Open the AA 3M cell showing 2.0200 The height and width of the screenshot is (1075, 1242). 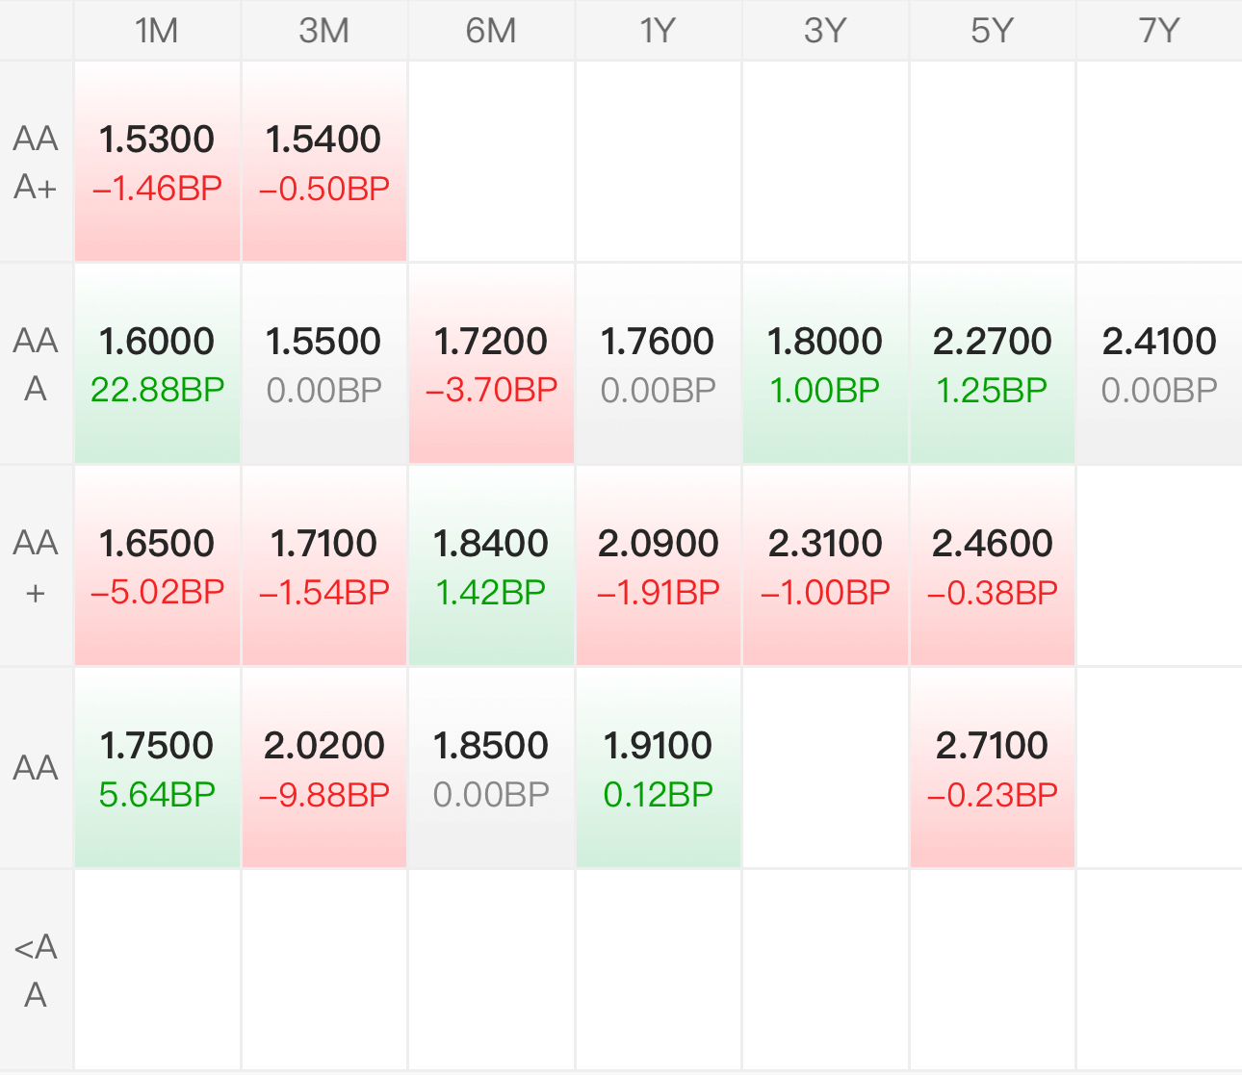tap(323, 768)
